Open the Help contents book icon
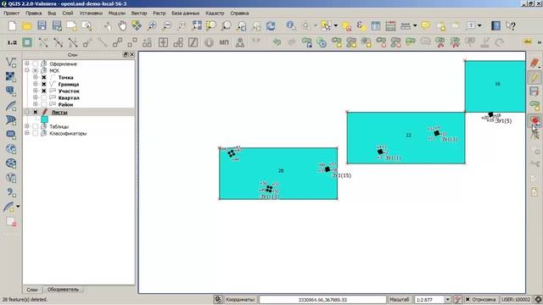This screenshot has height=305, width=543. click(x=495, y=26)
